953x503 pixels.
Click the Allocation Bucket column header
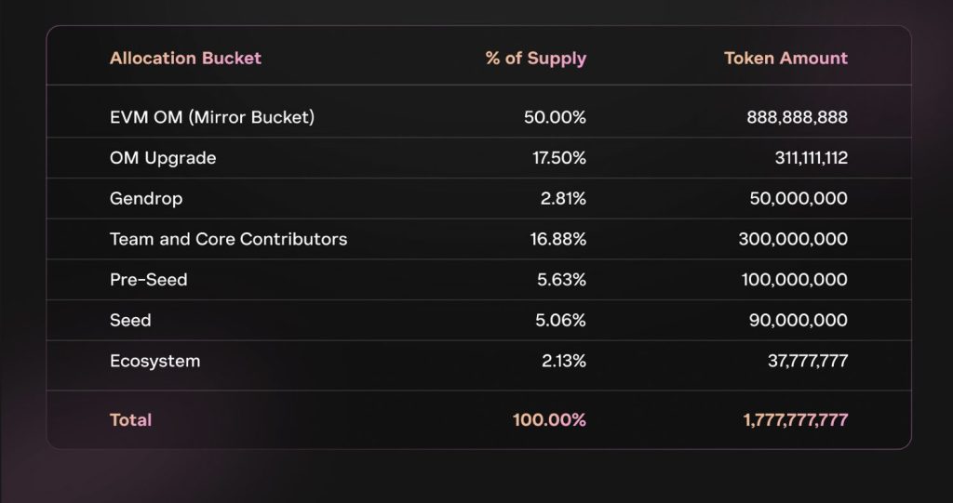coord(185,59)
